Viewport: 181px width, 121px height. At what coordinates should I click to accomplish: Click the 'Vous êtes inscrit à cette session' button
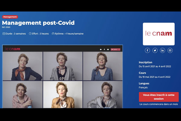pyautogui.click(x=159, y=97)
